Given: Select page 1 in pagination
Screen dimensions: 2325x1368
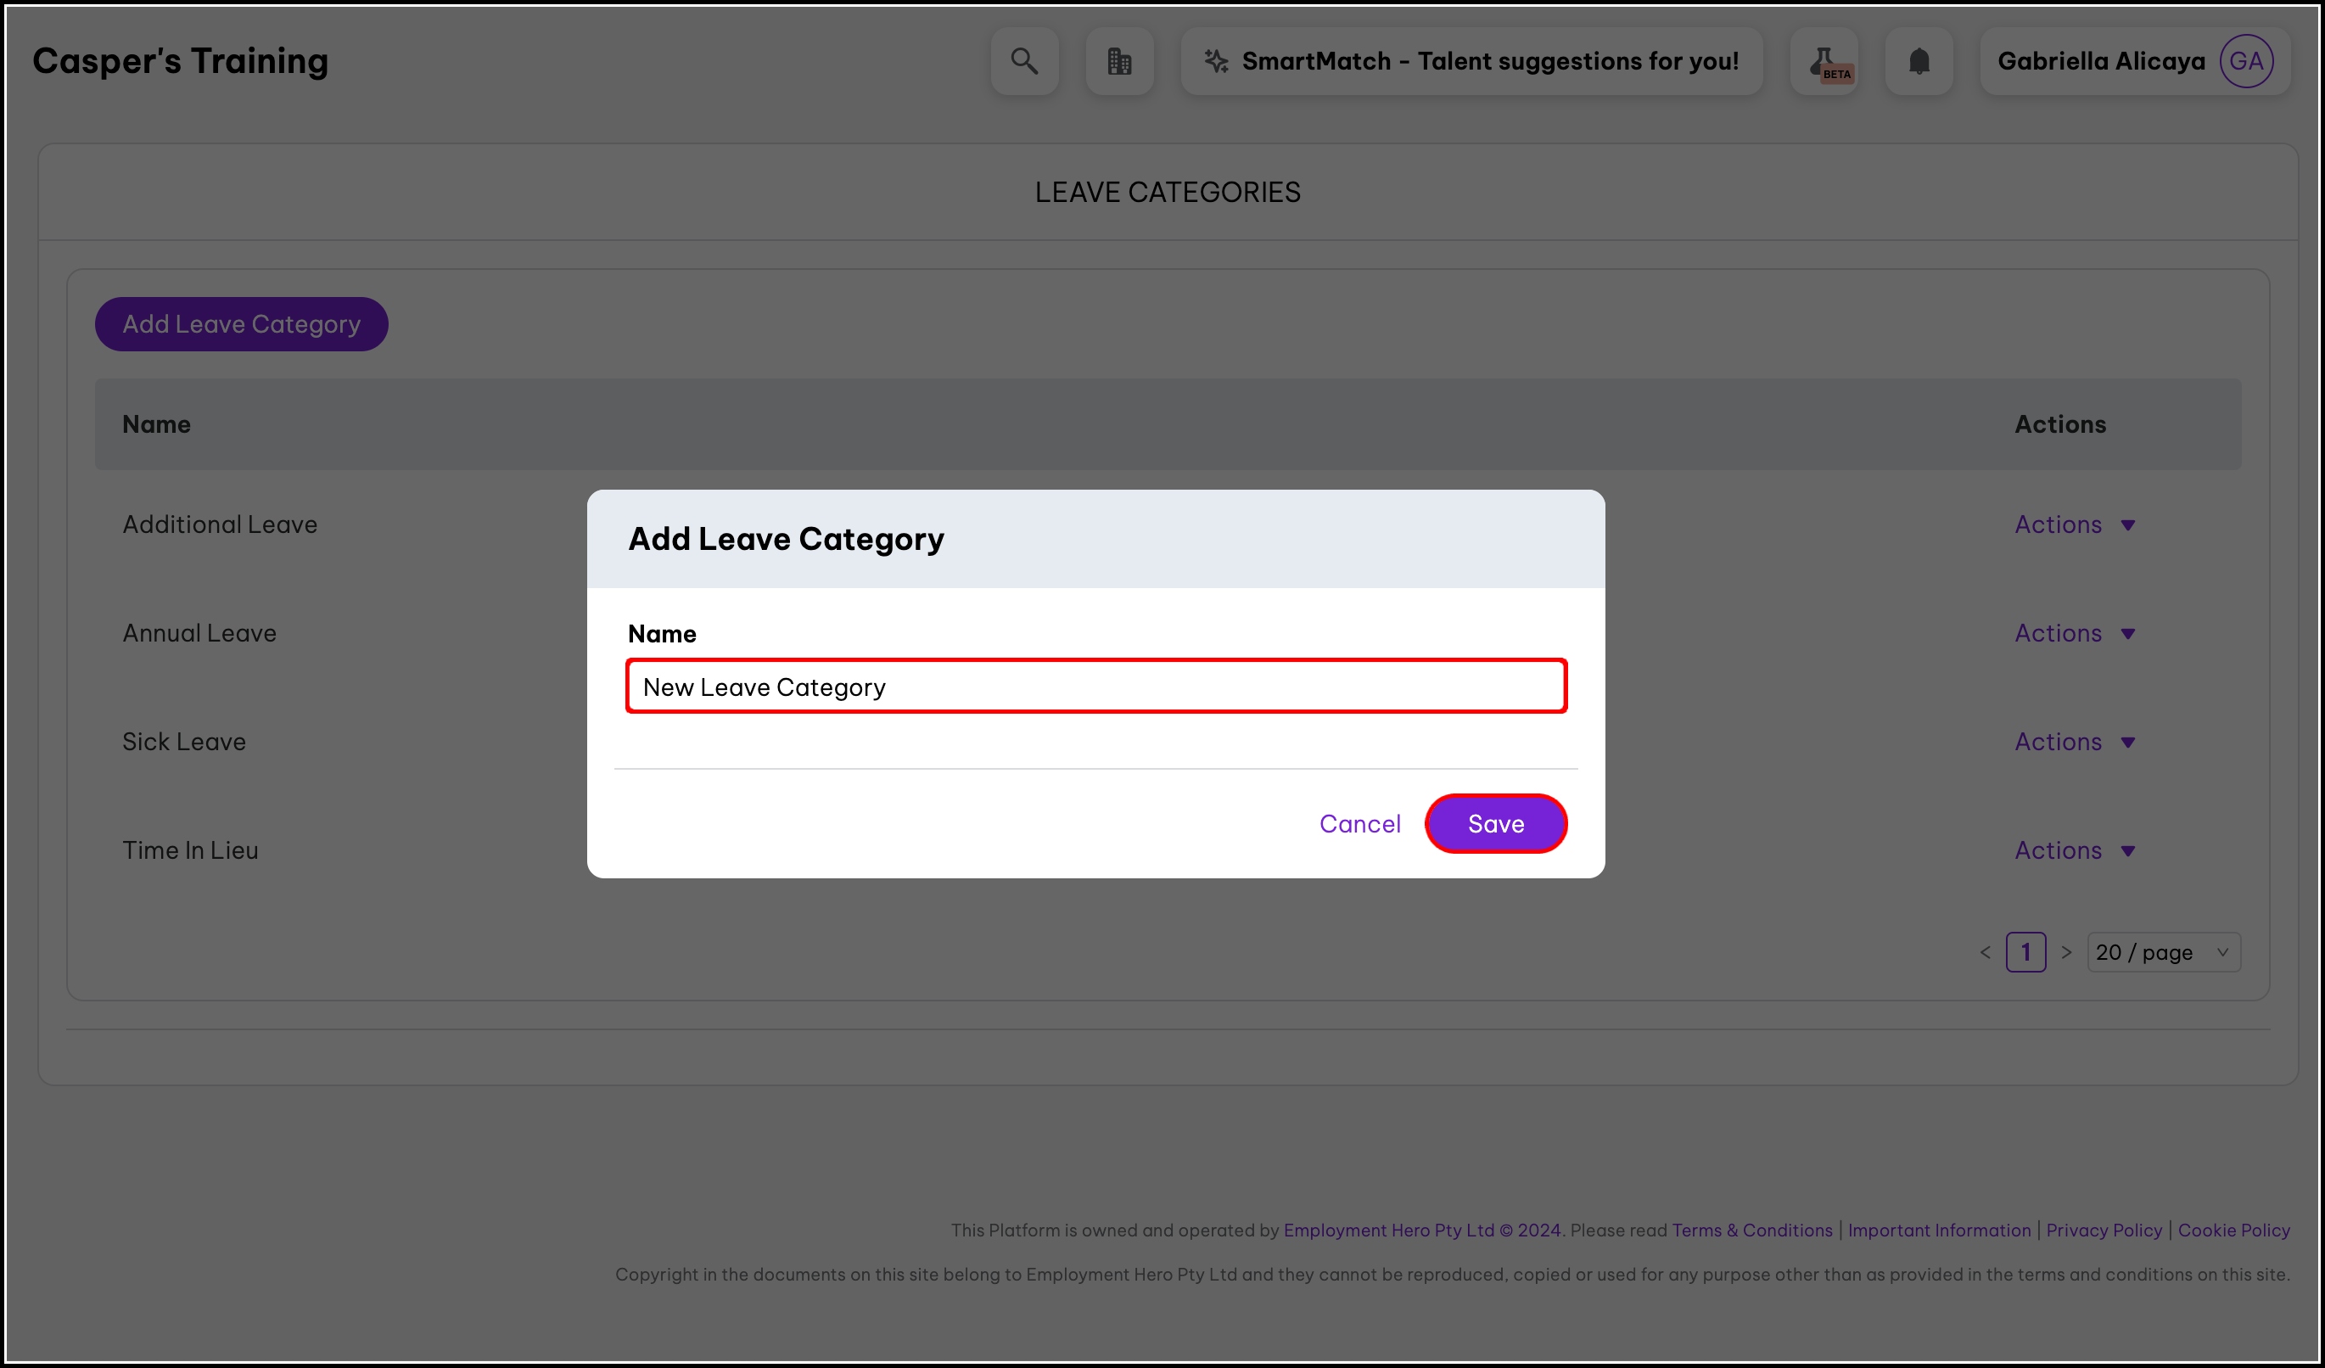Looking at the screenshot, I should (x=2025, y=952).
